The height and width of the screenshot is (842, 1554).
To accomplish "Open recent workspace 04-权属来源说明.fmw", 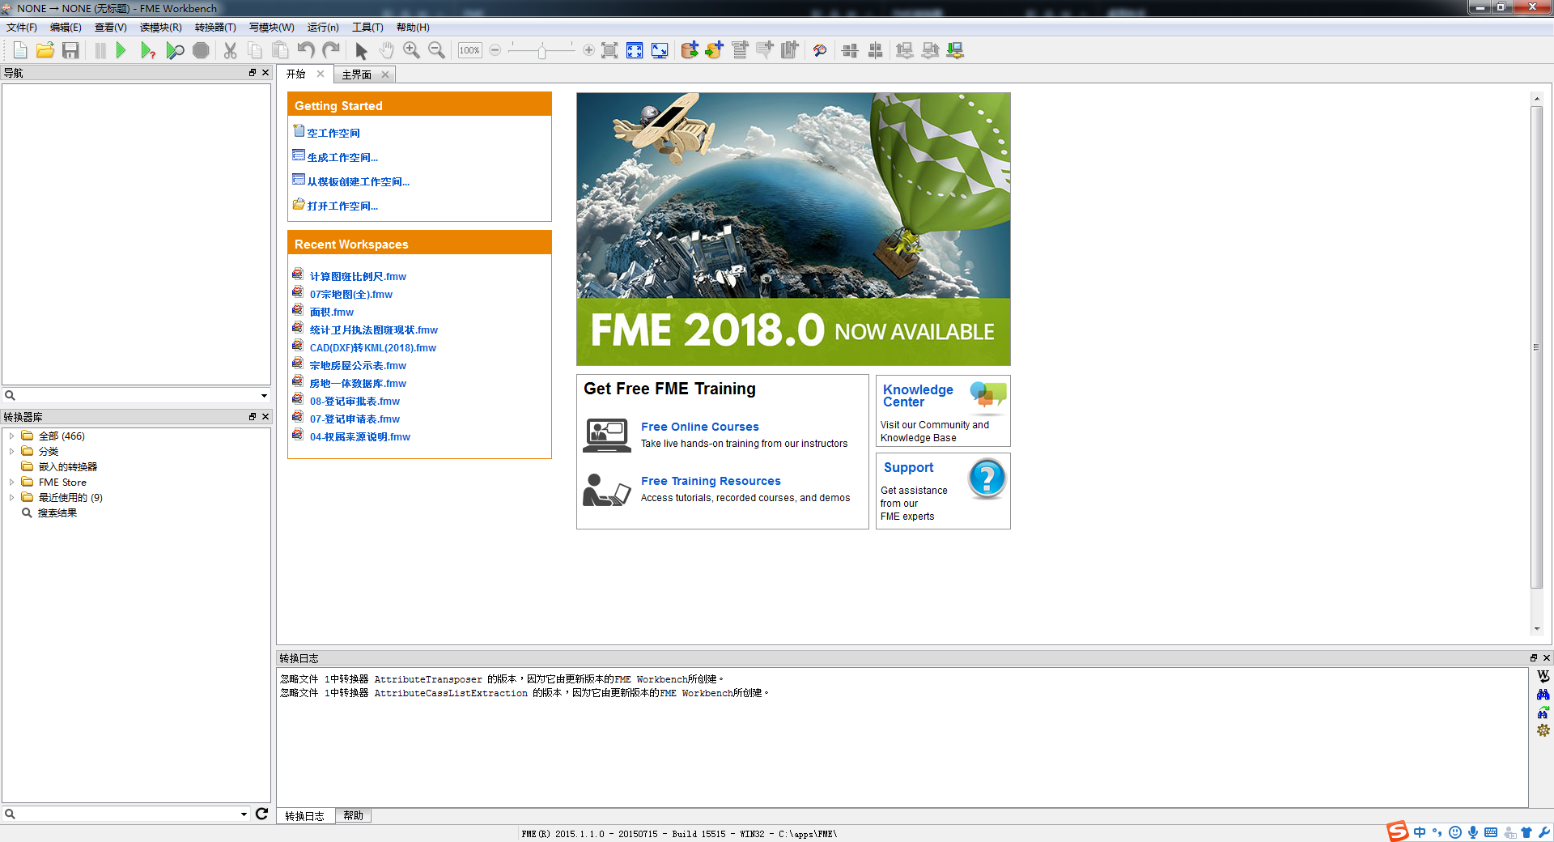I will point(360,436).
